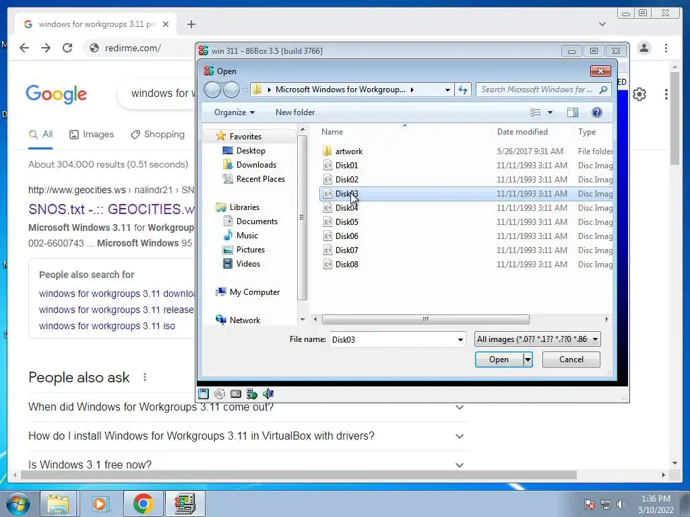Click the Search Microsoft Windows for search box
This screenshot has width=690, height=517.
[x=543, y=90]
